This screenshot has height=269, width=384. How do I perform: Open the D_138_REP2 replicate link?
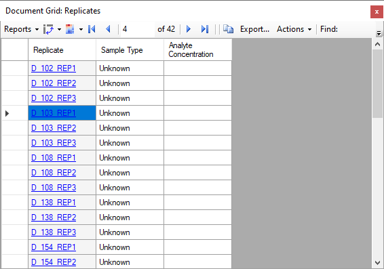(54, 218)
